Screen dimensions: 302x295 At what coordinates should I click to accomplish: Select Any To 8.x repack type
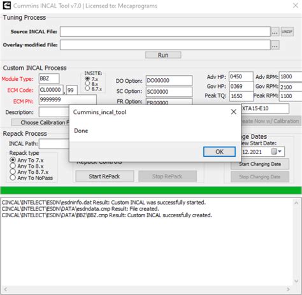tap(13, 166)
